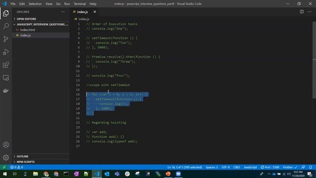Open the Extensions view

point(6,65)
